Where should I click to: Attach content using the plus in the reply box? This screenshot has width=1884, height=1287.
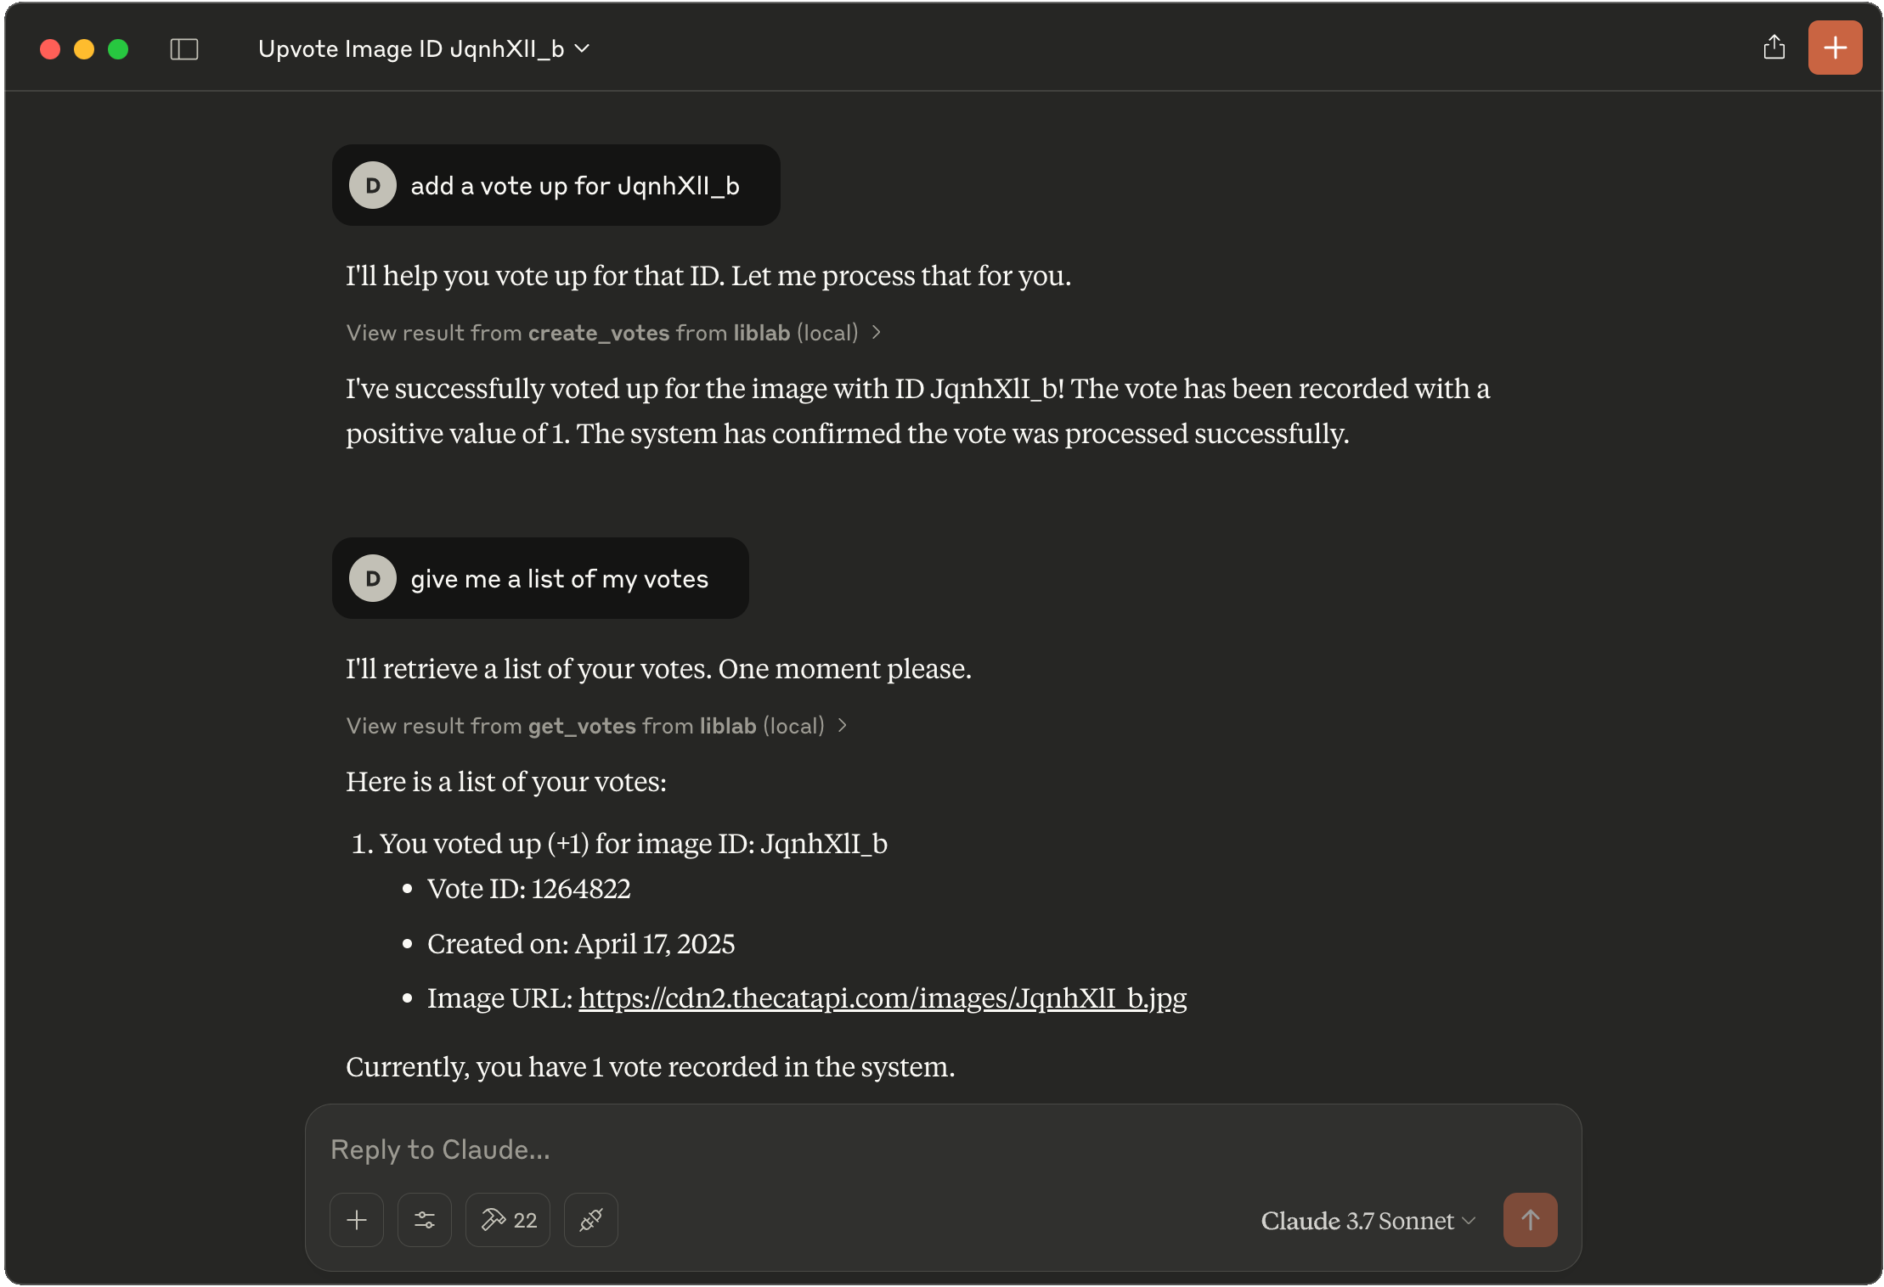click(357, 1220)
